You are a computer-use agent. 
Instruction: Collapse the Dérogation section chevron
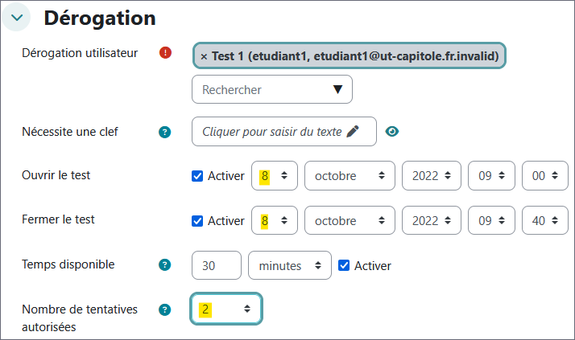tap(16, 17)
